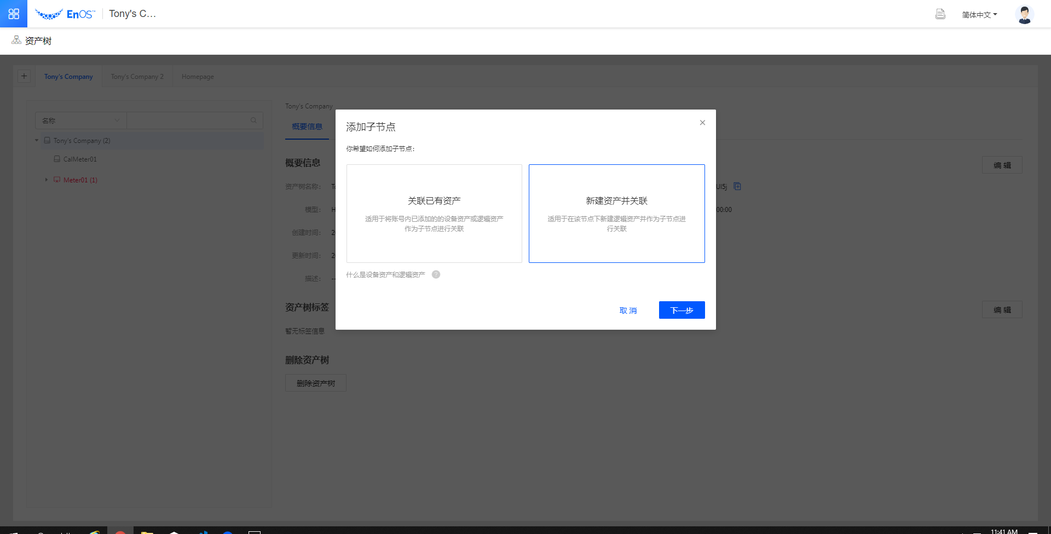Select the CalMeter01 tree node
Screen dimensions: 1051x534
point(80,159)
